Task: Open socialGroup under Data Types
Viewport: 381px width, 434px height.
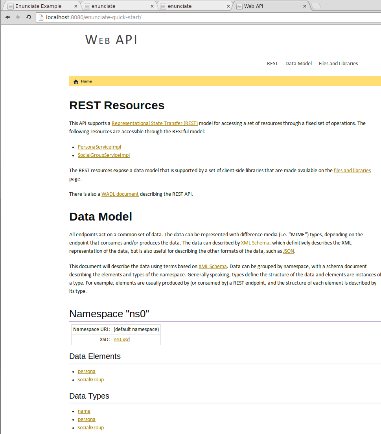Action: (x=91, y=428)
